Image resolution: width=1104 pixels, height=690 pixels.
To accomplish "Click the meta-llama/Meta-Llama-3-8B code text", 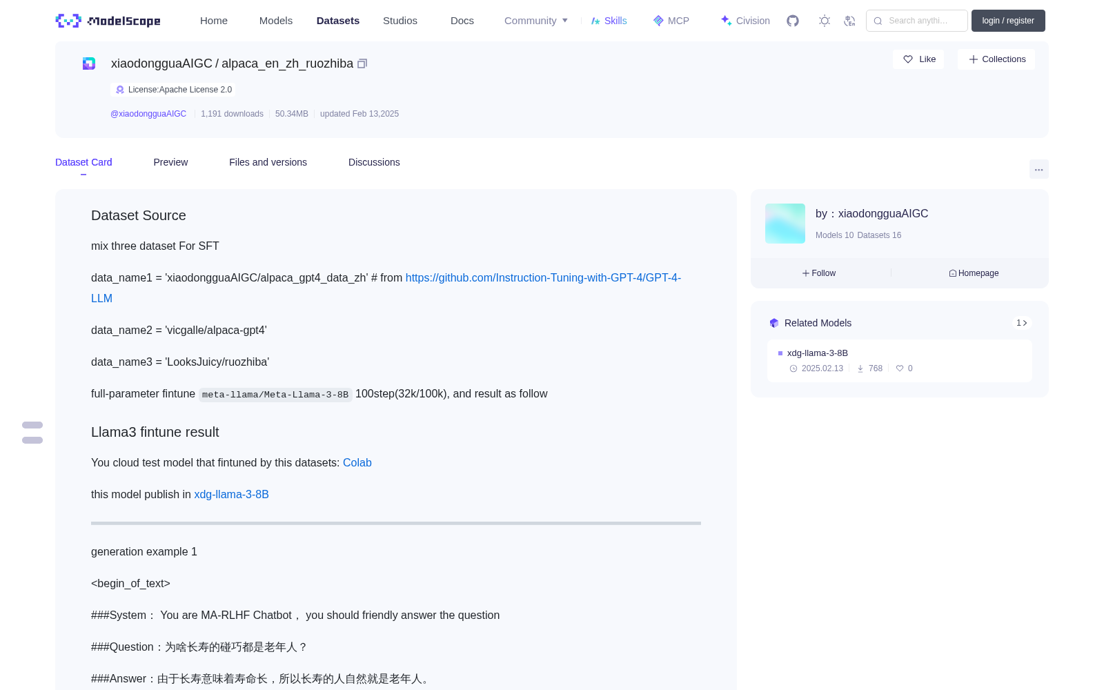I will click(x=275, y=395).
